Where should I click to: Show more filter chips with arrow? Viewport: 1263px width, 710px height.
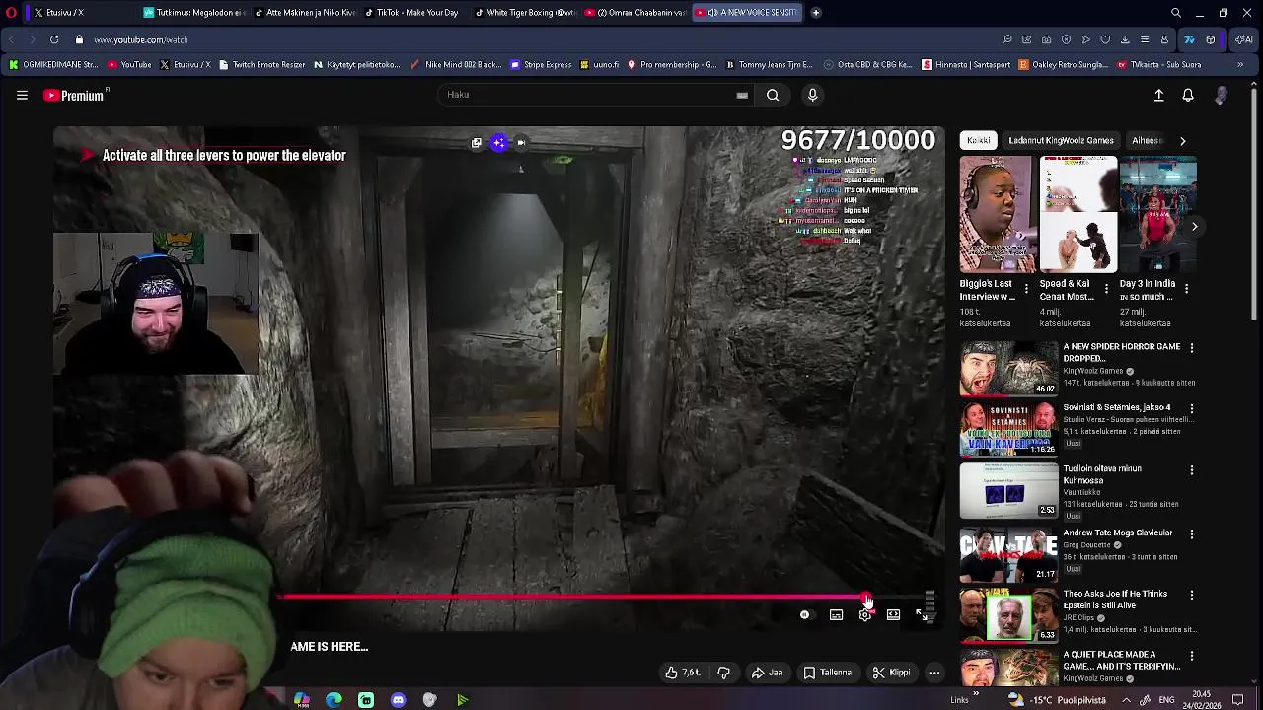click(1182, 140)
